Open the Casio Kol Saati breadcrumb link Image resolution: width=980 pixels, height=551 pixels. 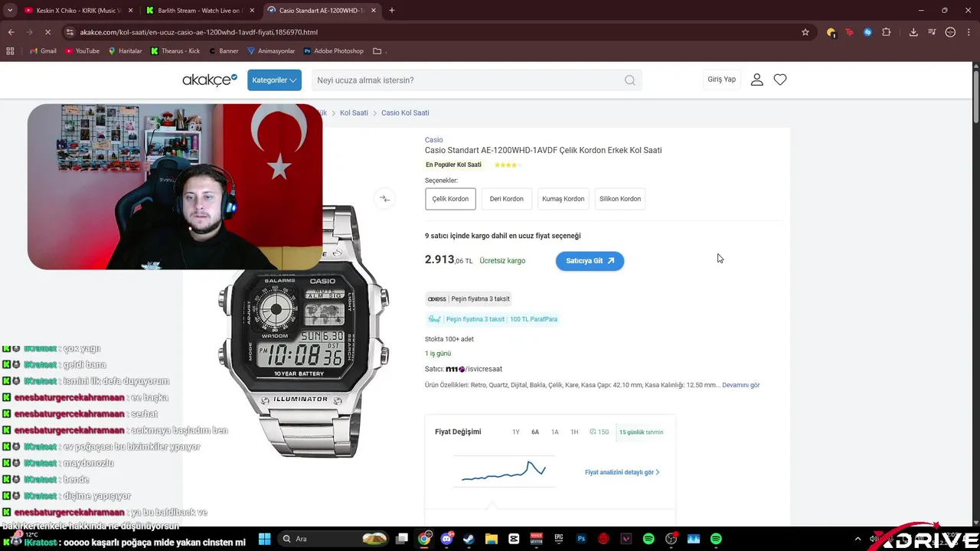[405, 112]
